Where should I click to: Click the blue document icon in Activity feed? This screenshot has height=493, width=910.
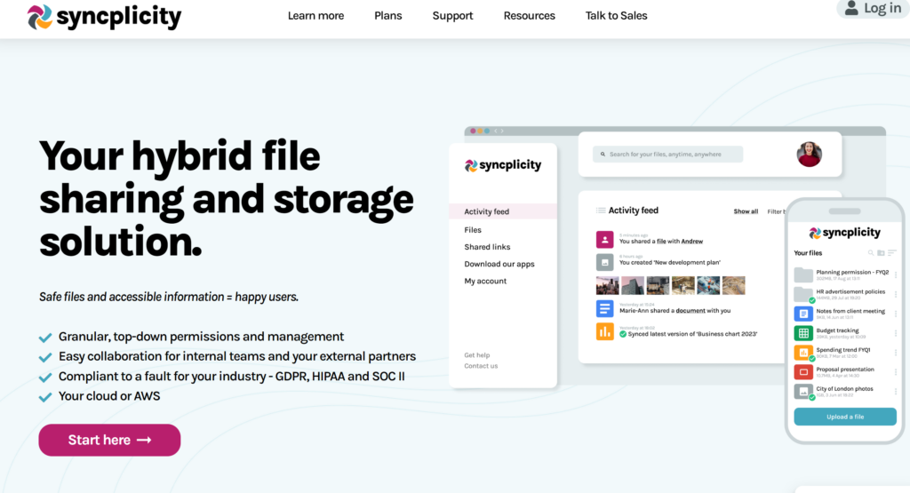604,308
